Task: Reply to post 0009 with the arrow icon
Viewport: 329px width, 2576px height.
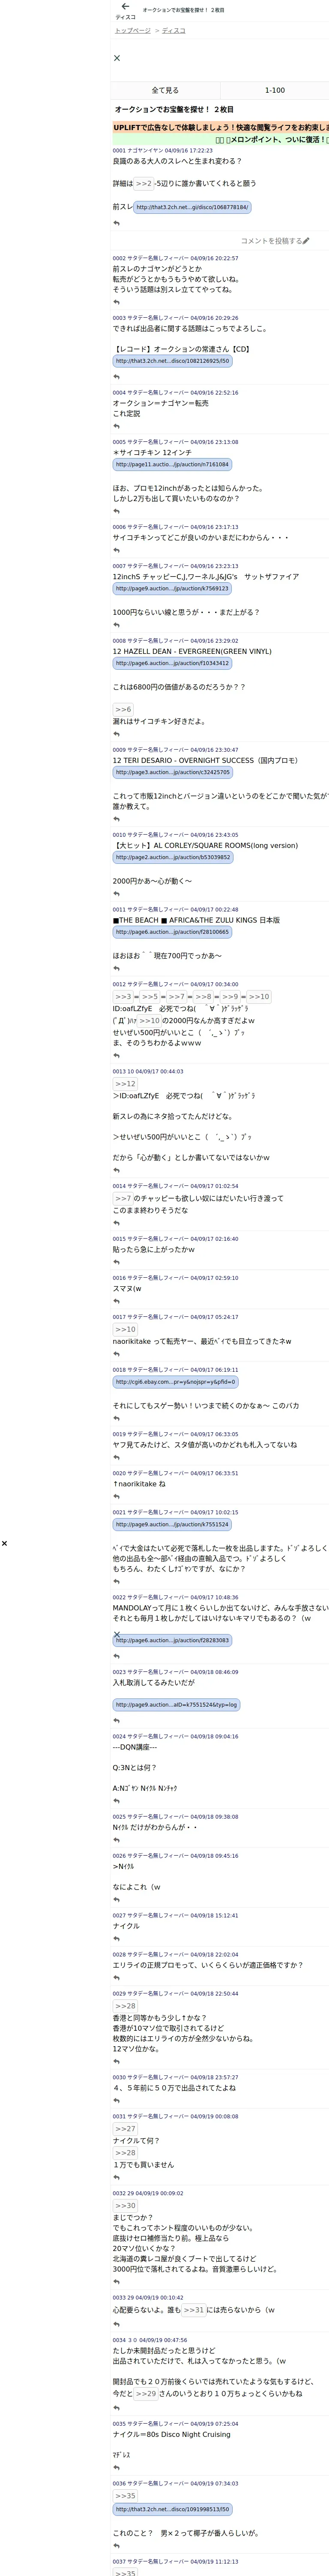Action: point(117,819)
